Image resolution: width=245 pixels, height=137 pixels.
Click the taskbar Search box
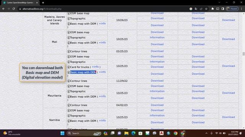click(x=84, y=133)
